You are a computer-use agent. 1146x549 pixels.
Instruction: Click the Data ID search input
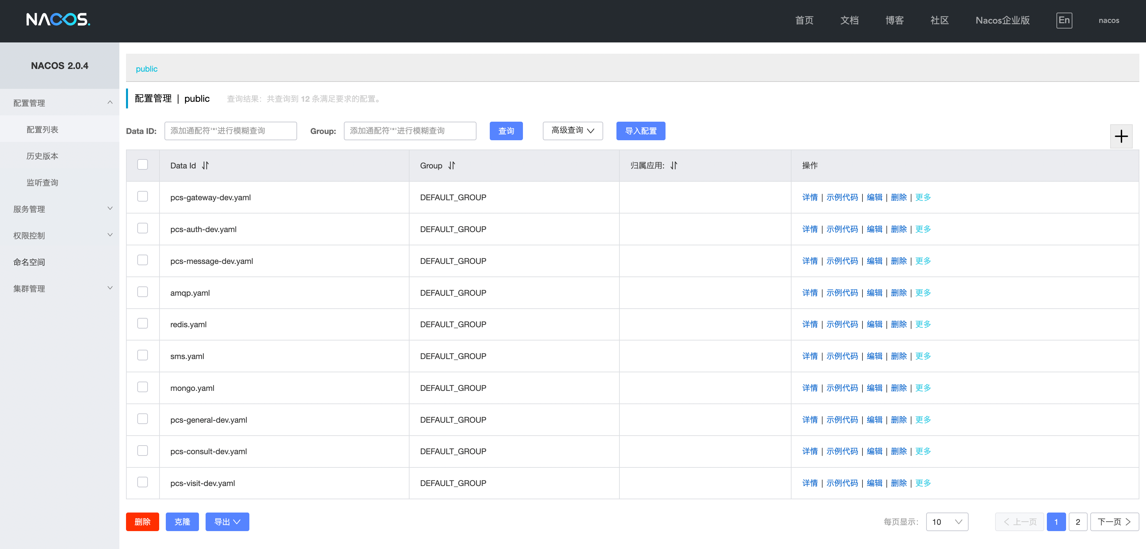[x=230, y=131]
